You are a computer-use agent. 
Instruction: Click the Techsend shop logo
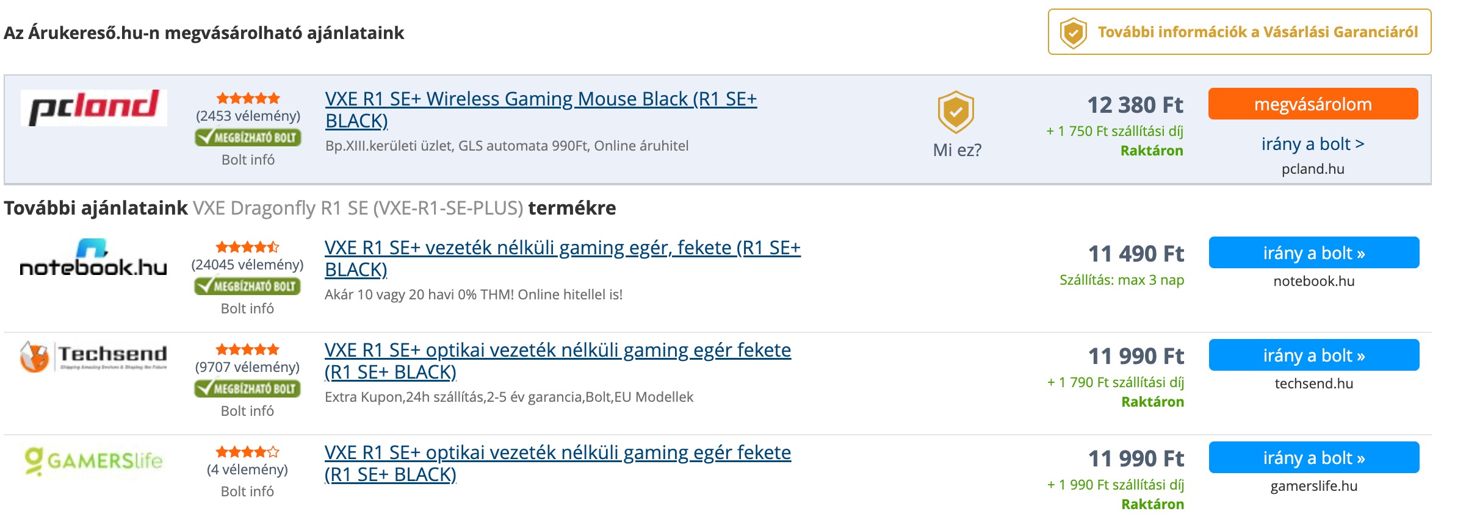coord(93,356)
